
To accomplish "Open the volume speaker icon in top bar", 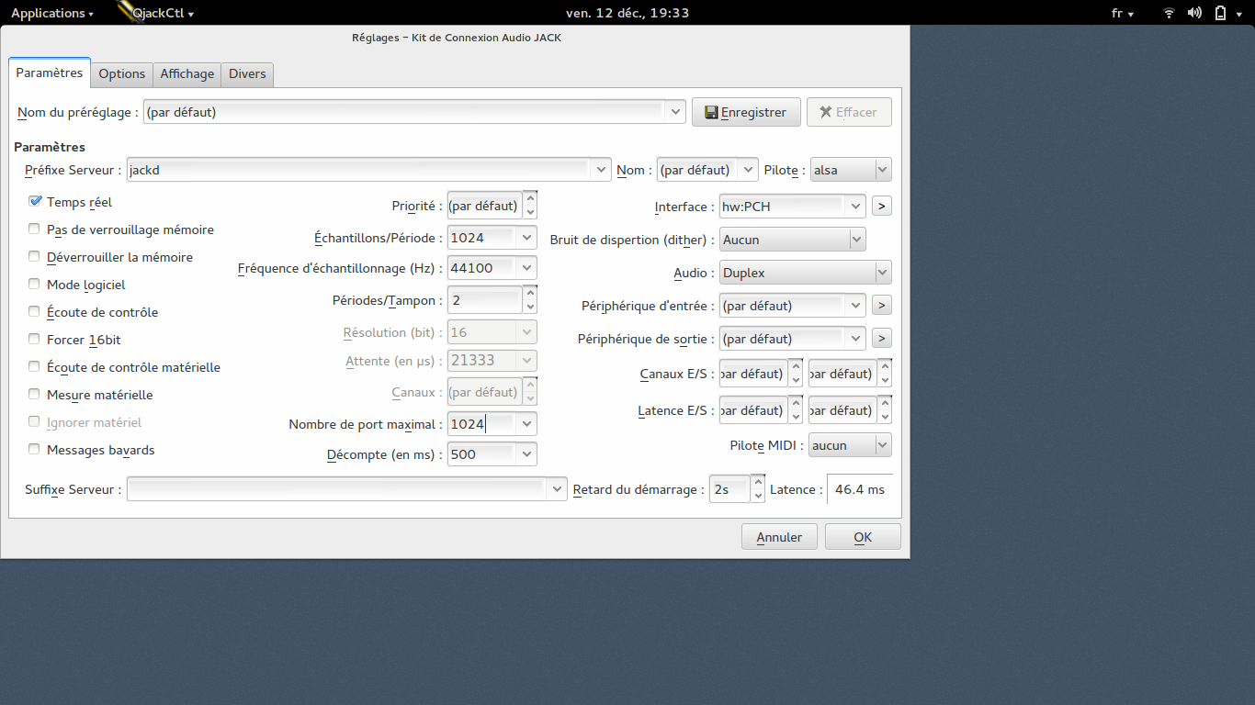I will (1194, 13).
